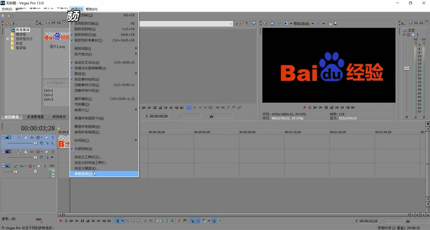
Task: Click the preview on external monitor icon
Action: (272, 24)
